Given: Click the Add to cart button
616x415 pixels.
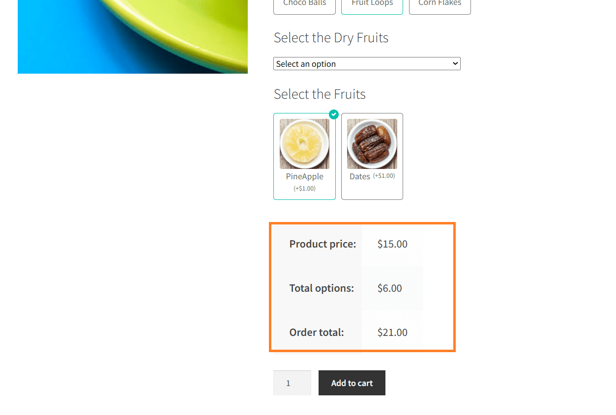Looking at the screenshot, I should coord(352,383).
